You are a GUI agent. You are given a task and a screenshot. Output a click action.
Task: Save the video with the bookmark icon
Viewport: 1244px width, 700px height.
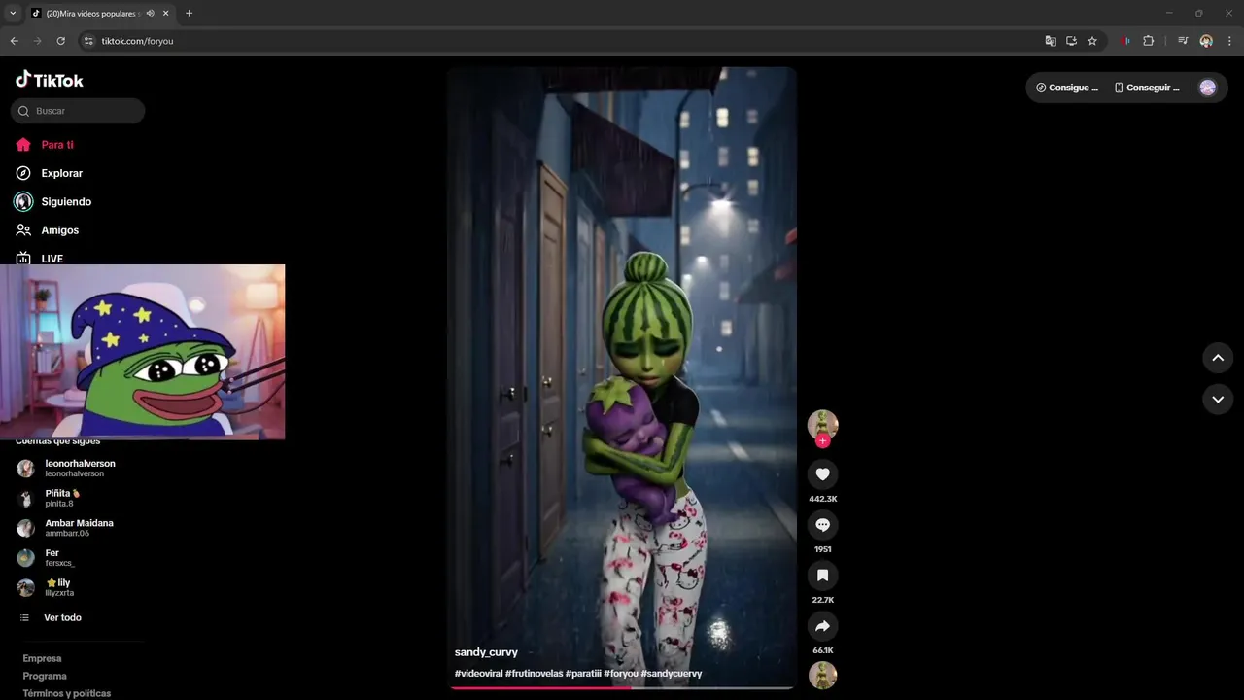pyautogui.click(x=822, y=575)
